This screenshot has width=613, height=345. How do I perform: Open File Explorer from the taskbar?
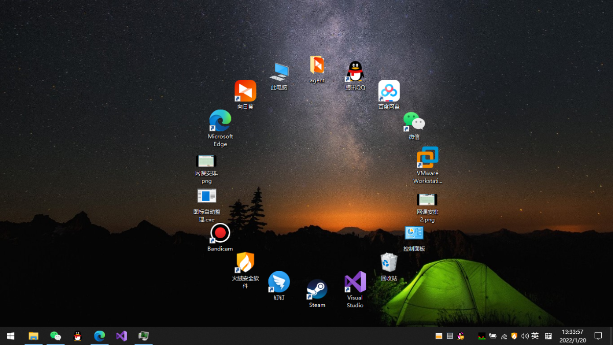click(33, 336)
